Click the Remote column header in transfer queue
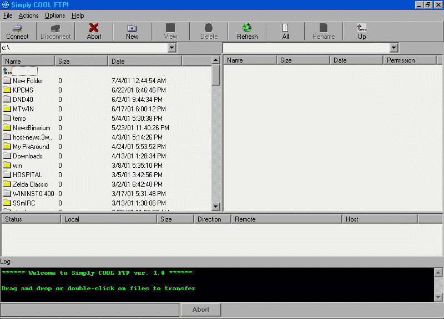The height and width of the screenshot is (319, 444). [x=286, y=219]
